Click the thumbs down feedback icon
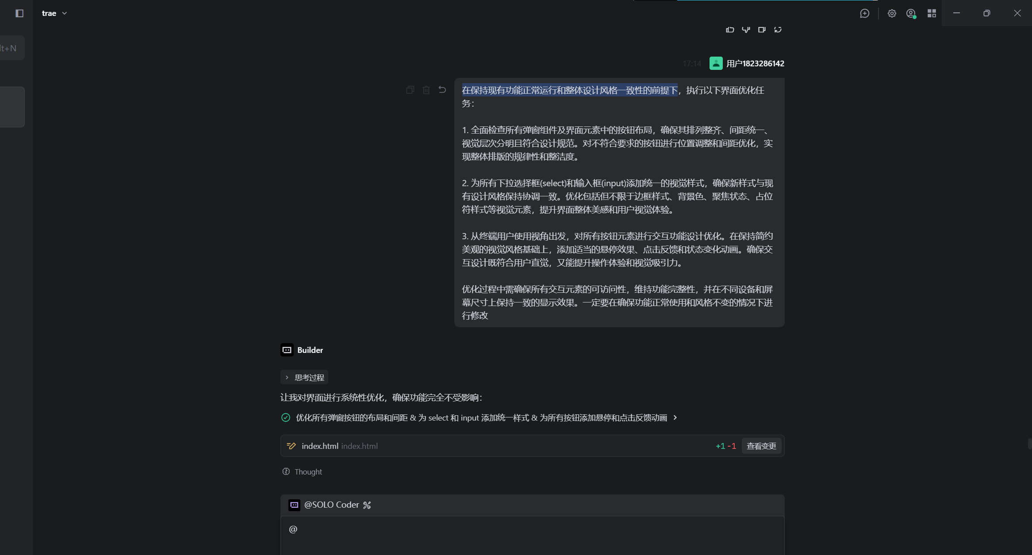This screenshot has height=555, width=1032. point(746,30)
